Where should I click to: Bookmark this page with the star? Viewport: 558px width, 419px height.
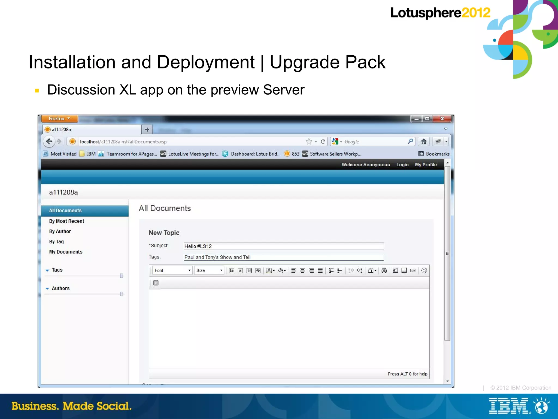[x=309, y=141]
